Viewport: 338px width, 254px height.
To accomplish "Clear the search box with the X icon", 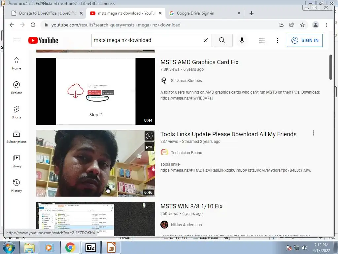I will pyautogui.click(x=206, y=40).
